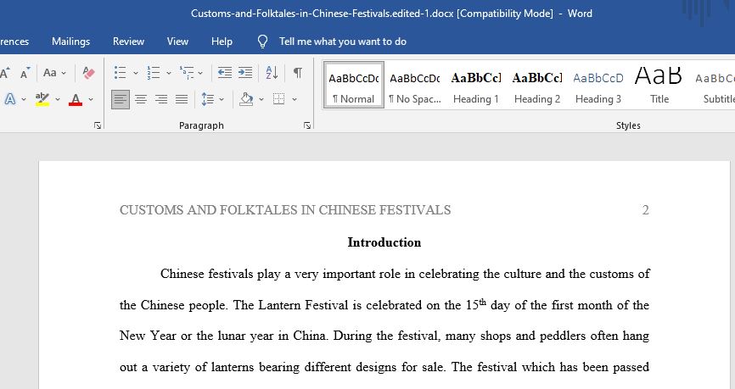Apply the Title style
Screen dimensions: 735x389
pyautogui.click(x=659, y=86)
